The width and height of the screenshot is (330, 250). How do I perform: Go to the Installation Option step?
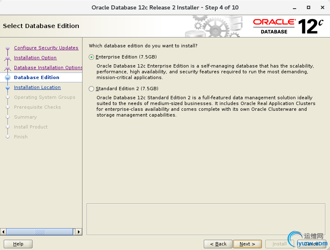pos(35,58)
